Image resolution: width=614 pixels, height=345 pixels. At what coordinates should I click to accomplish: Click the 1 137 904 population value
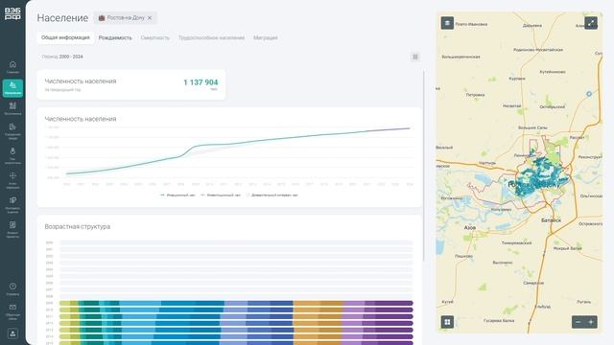click(201, 82)
